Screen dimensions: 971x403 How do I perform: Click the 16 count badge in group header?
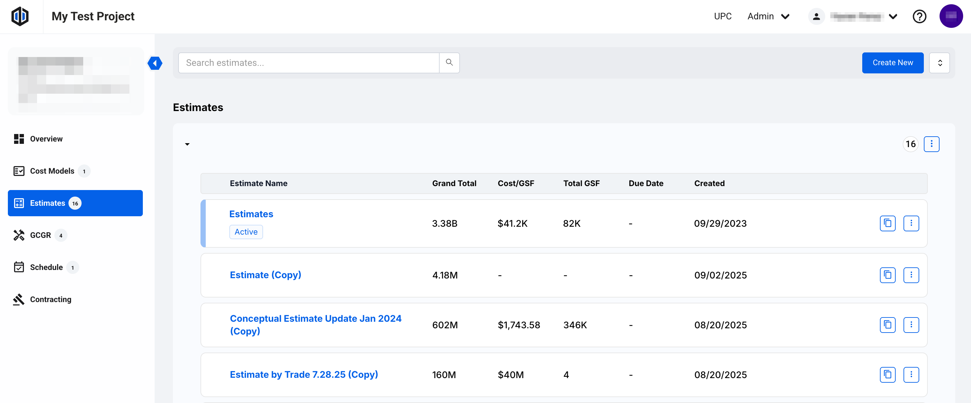pos(910,144)
